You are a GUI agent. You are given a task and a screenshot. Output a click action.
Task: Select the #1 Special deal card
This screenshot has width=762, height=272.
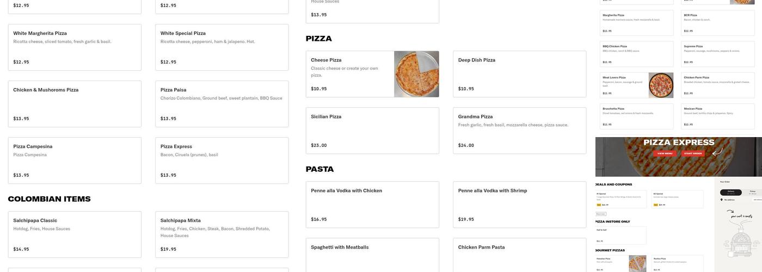[621, 199]
